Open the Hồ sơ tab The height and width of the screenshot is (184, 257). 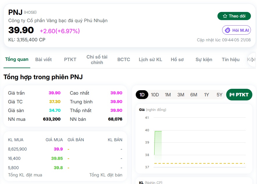[x=177, y=59]
